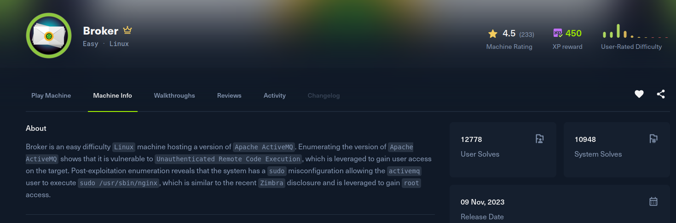
Task: Click the System Solves file icon
Action: (653, 139)
